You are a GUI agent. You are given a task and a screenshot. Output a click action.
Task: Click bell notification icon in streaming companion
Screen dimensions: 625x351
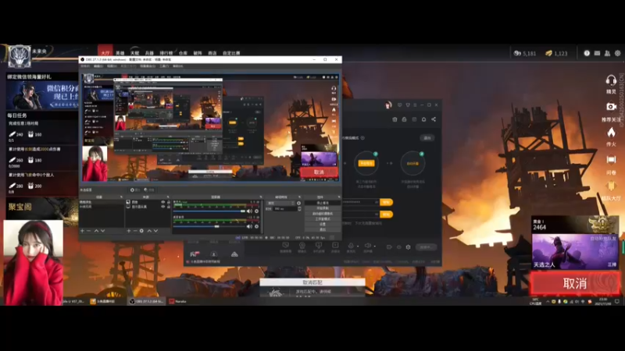coord(423,119)
